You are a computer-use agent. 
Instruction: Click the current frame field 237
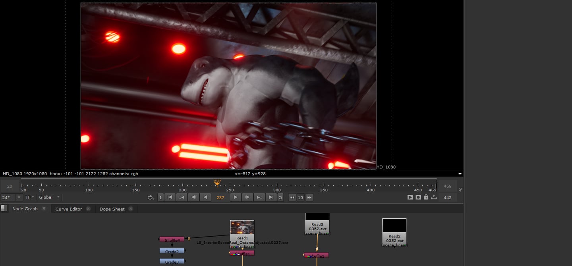point(220,197)
